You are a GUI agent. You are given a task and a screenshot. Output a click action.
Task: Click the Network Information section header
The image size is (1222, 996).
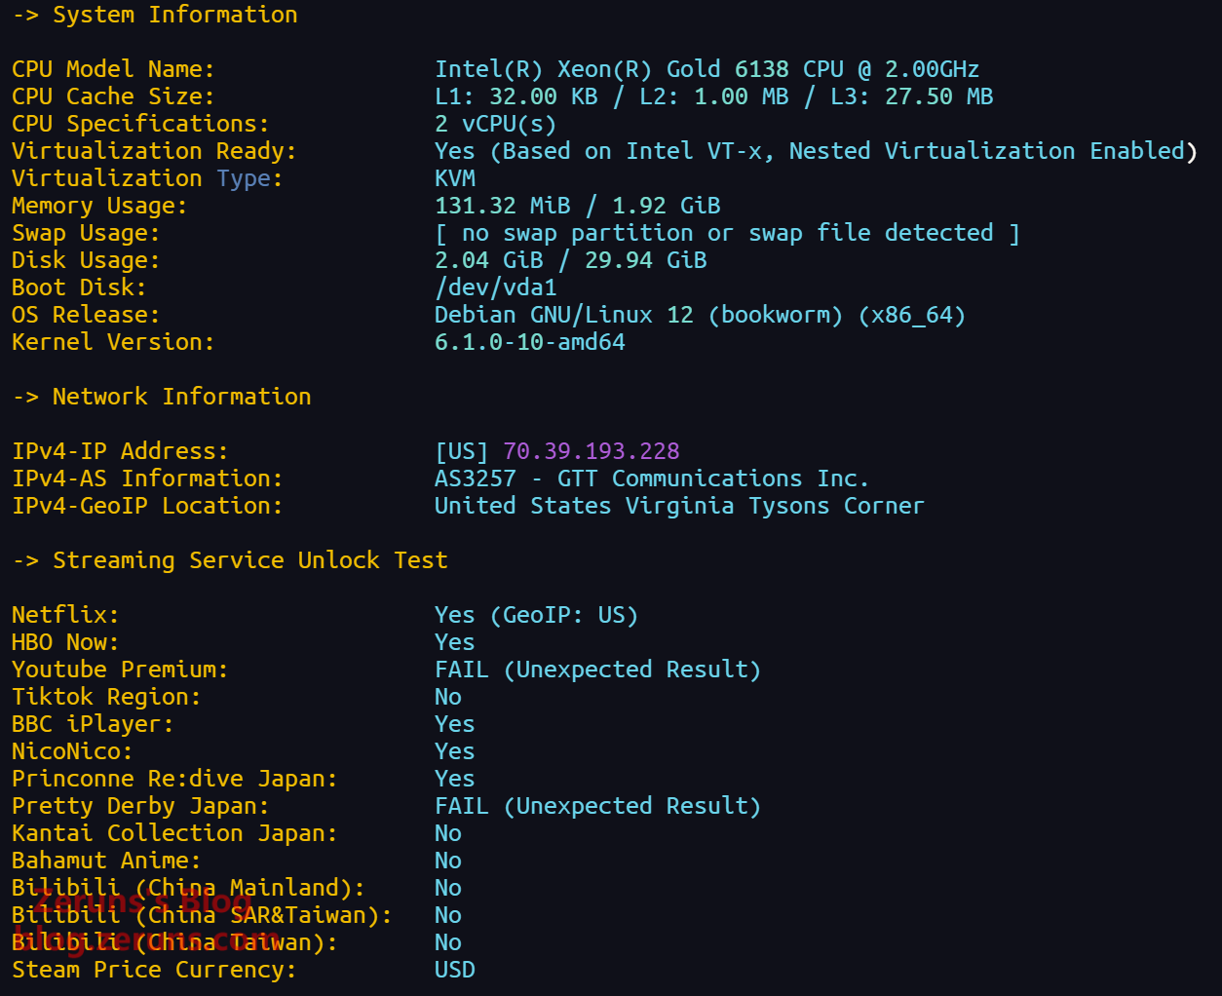coord(181,397)
